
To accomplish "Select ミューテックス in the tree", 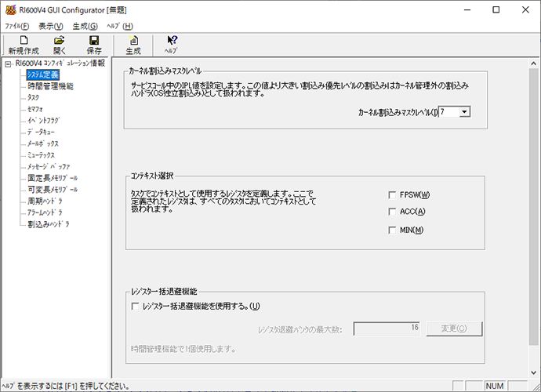I will (x=41, y=155).
